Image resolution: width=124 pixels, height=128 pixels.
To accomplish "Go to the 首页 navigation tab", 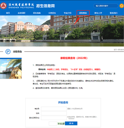I will [x=8, y=13].
